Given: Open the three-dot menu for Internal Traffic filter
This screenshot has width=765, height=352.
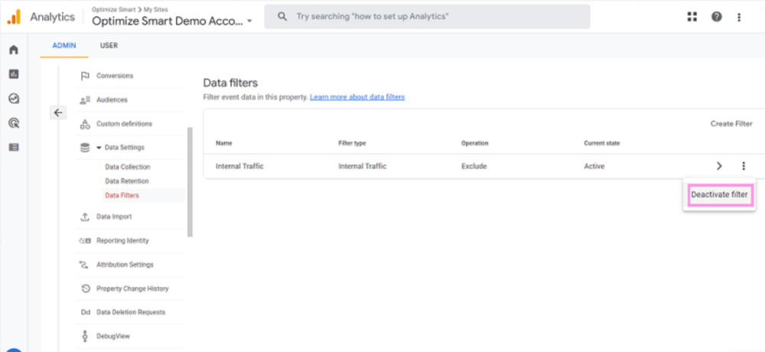Looking at the screenshot, I should (x=743, y=166).
